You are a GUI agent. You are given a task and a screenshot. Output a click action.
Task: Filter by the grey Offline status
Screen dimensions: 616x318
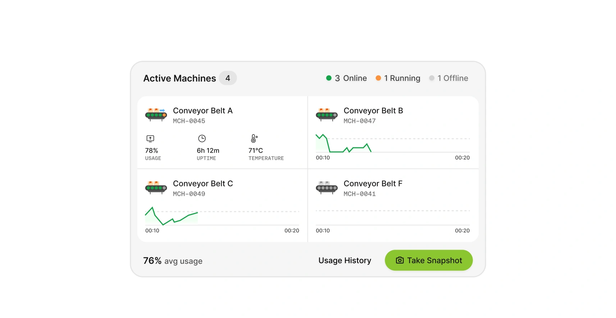click(448, 78)
